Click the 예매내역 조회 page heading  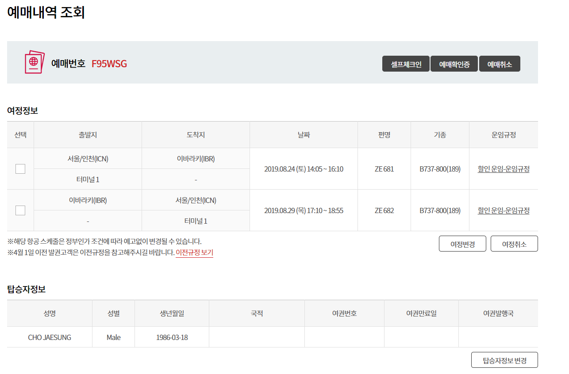pyautogui.click(x=46, y=11)
